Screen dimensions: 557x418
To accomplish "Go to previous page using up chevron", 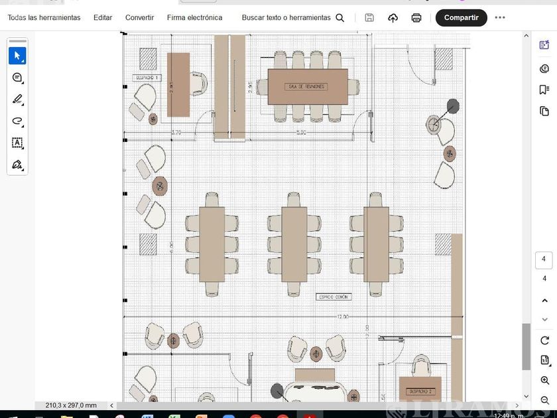I will tap(544, 301).
